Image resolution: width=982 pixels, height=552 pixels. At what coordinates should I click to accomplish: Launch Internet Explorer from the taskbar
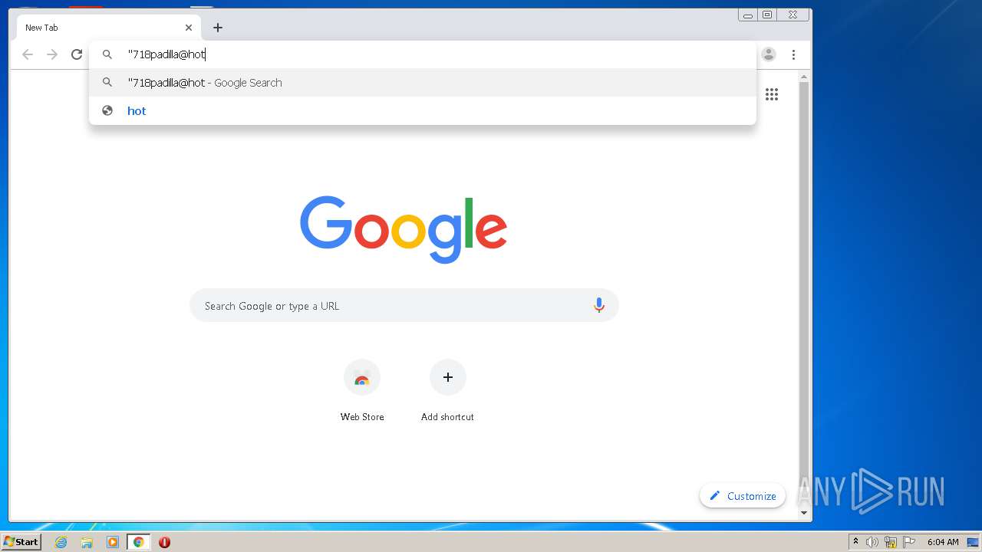coord(61,542)
